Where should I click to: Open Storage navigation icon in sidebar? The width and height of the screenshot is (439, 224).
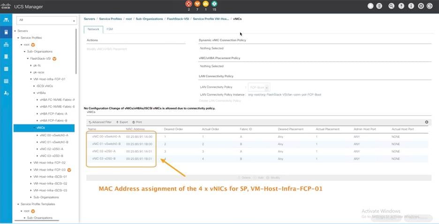6,81
